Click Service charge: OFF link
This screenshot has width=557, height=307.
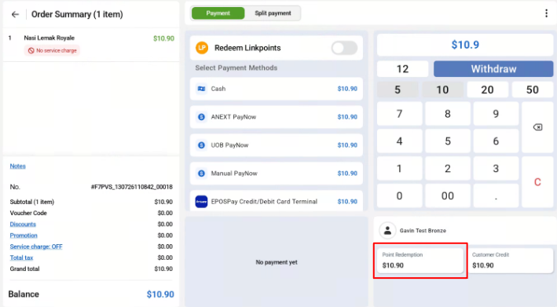point(36,247)
